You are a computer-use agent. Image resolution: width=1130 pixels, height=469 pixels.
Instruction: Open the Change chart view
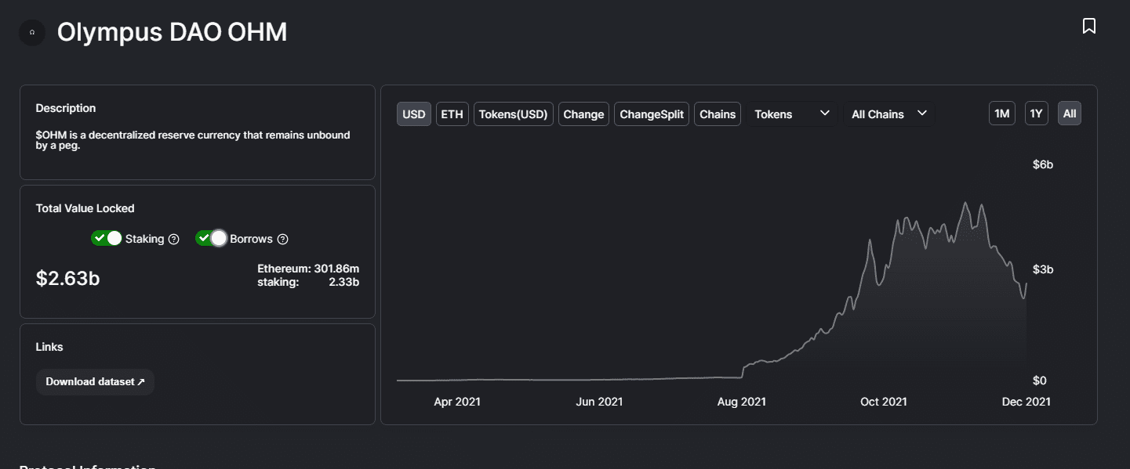(x=583, y=114)
